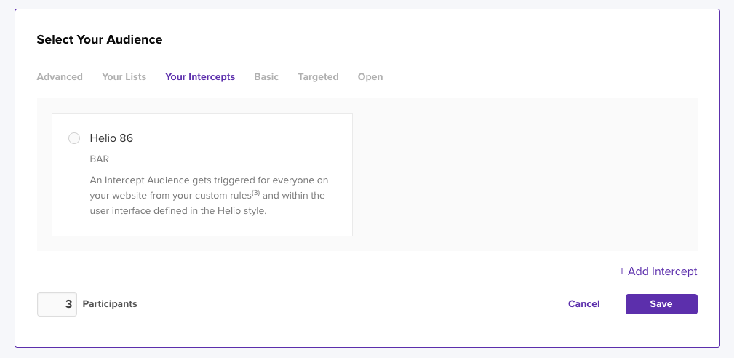Image resolution: width=734 pixels, height=358 pixels.
Task: Save the selected audience
Action: point(661,304)
